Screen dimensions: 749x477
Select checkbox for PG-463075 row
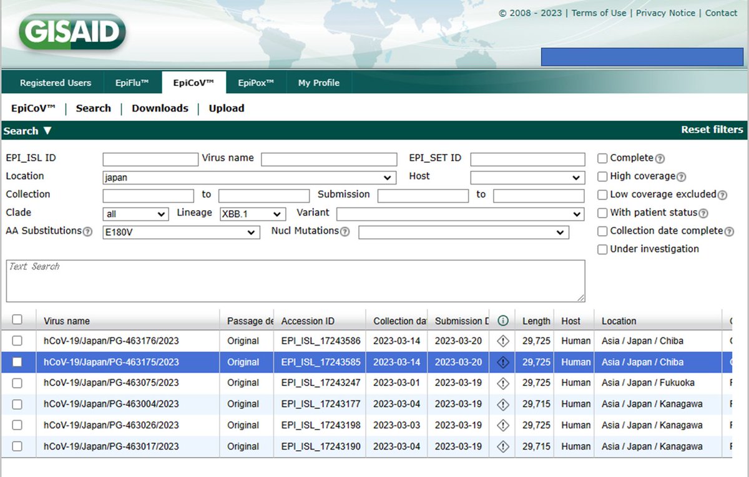coord(17,383)
